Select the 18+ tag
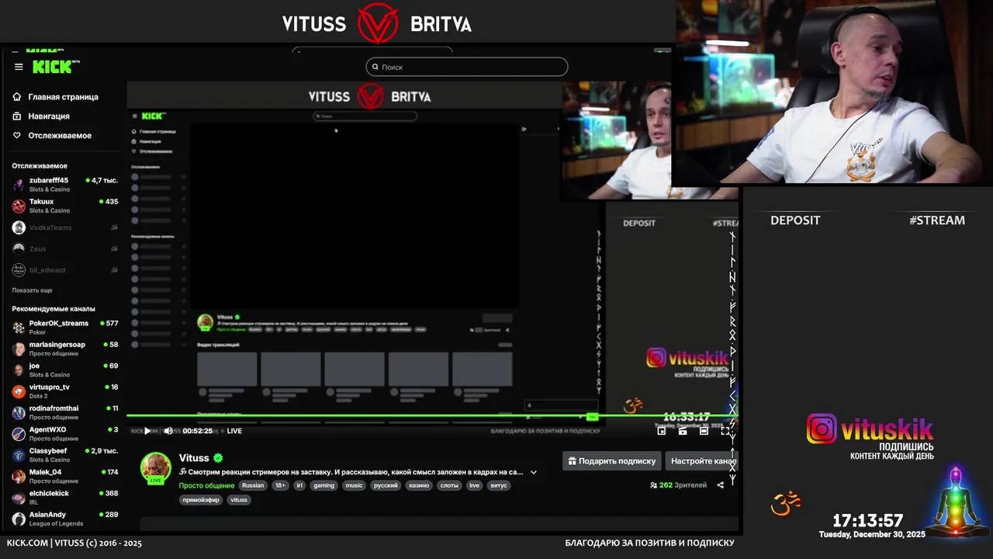Viewport: 993px width, 559px height. pyautogui.click(x=280, y=485)
